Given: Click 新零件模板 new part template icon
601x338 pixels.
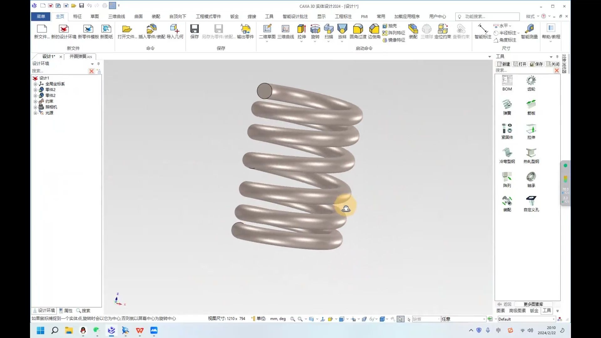Looking at the screenshot, I should tap(88, 32).
